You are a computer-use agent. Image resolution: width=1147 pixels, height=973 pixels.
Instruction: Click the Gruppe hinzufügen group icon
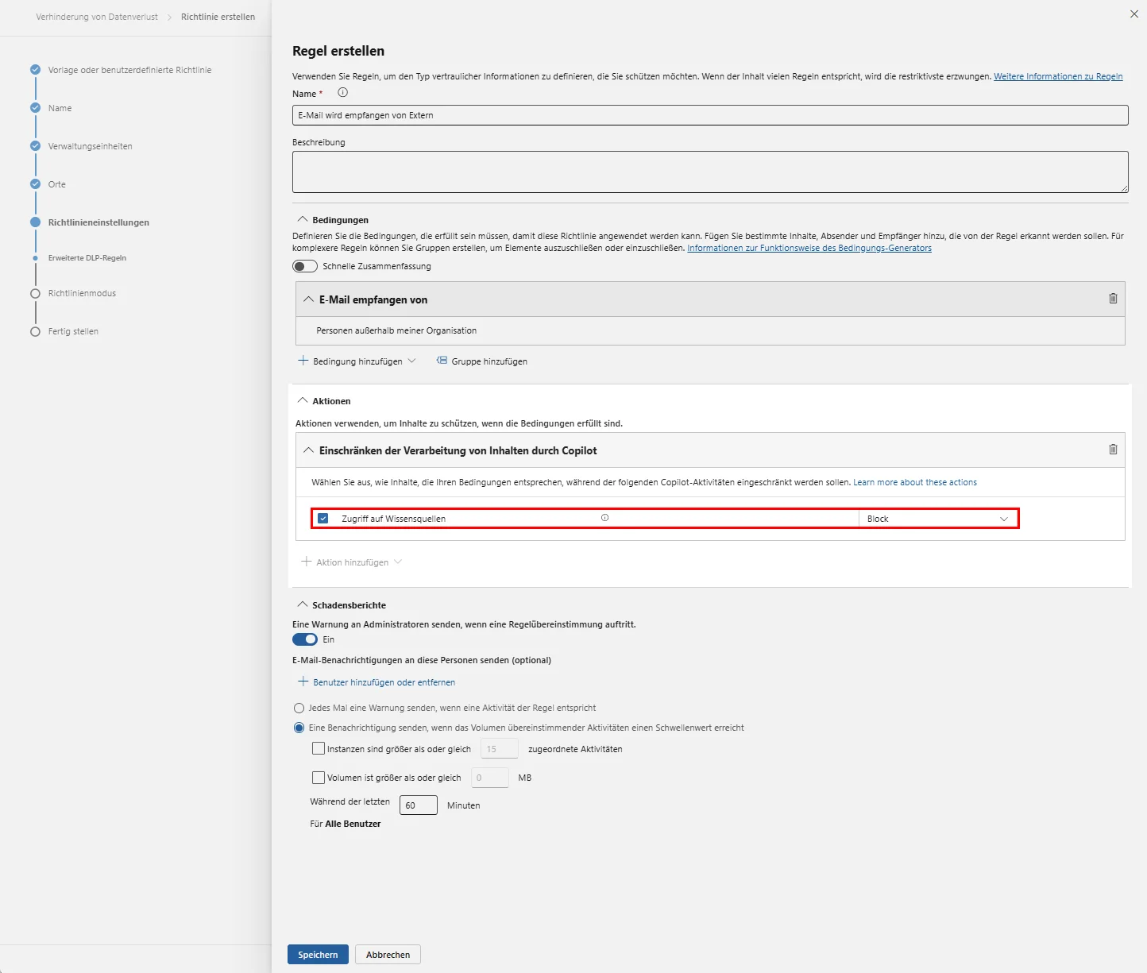click(442, 361)
